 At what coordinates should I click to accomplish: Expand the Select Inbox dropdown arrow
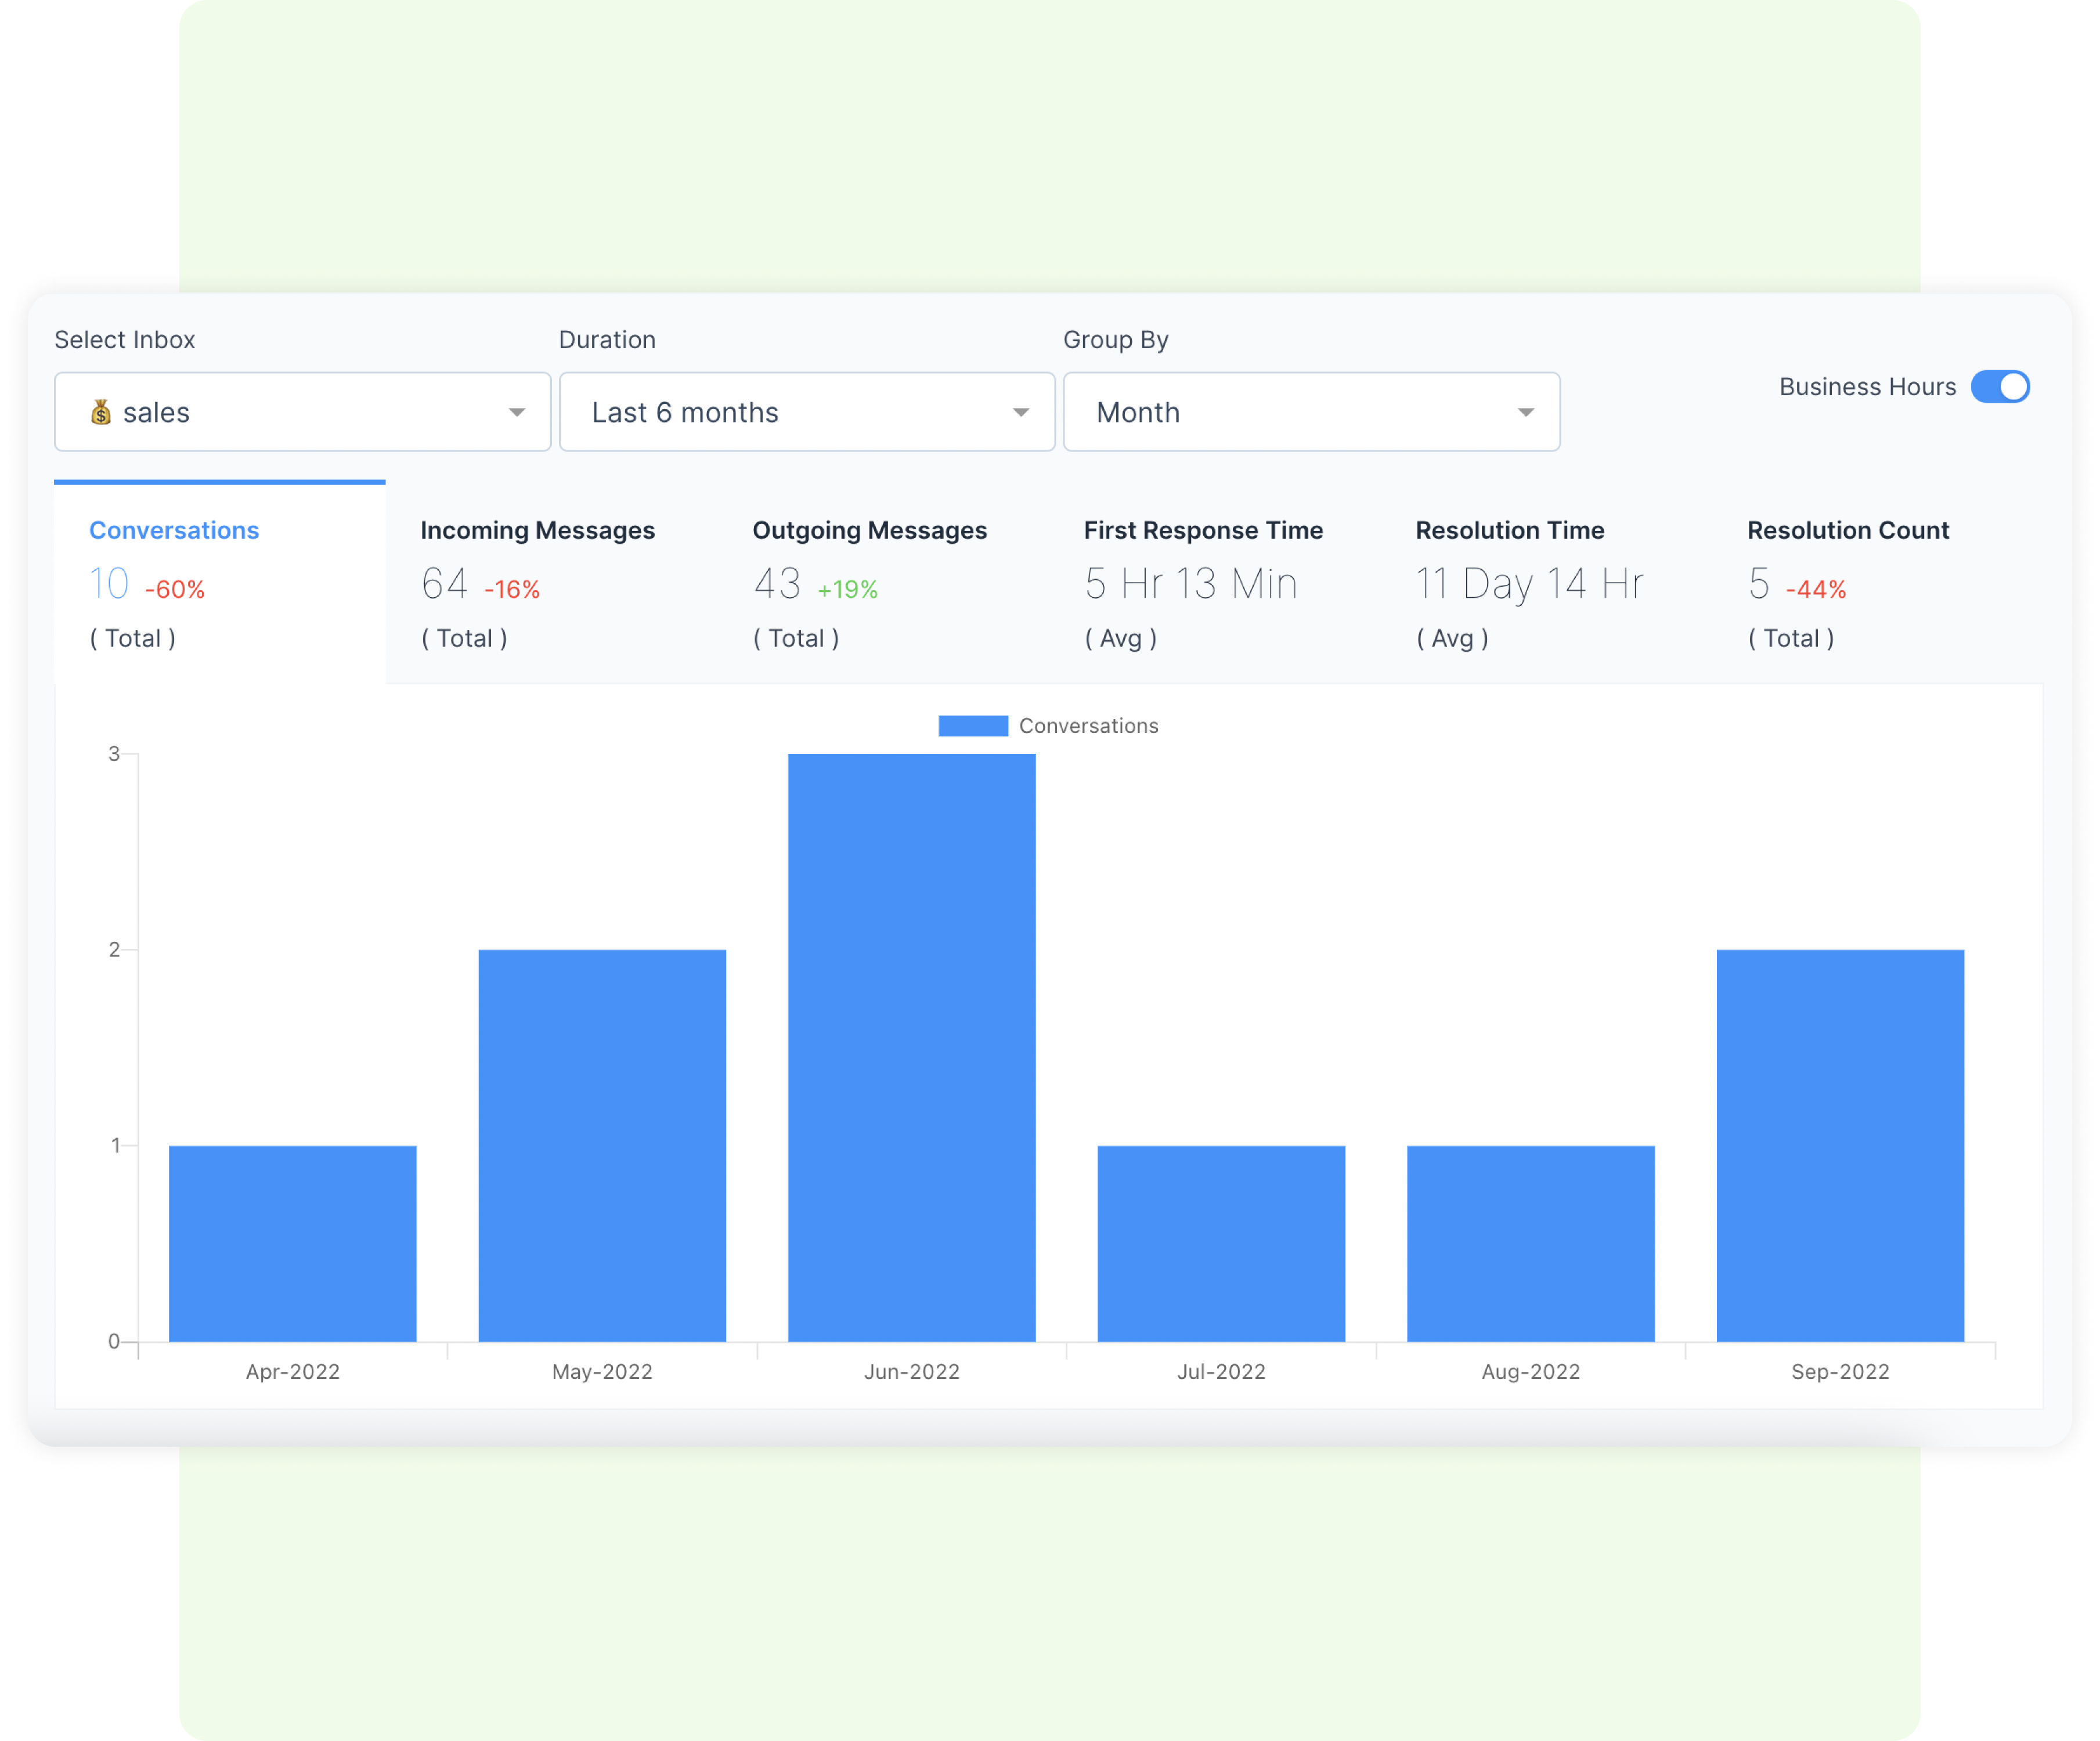click(x=516, y=412)
